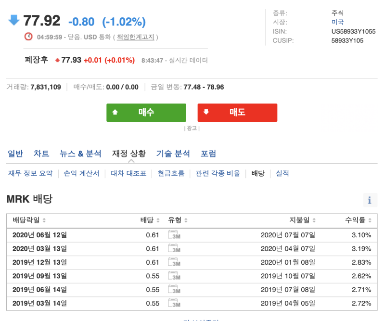This screenshot has height=321, width=385.
Task: Open the 책임한계고지 disclaimer link
Action: coord(136,37)
